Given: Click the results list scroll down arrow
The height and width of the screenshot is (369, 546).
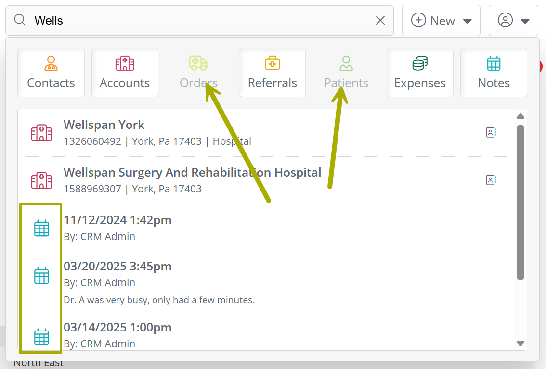Looking at the screenshot, I should pos(520,344).
